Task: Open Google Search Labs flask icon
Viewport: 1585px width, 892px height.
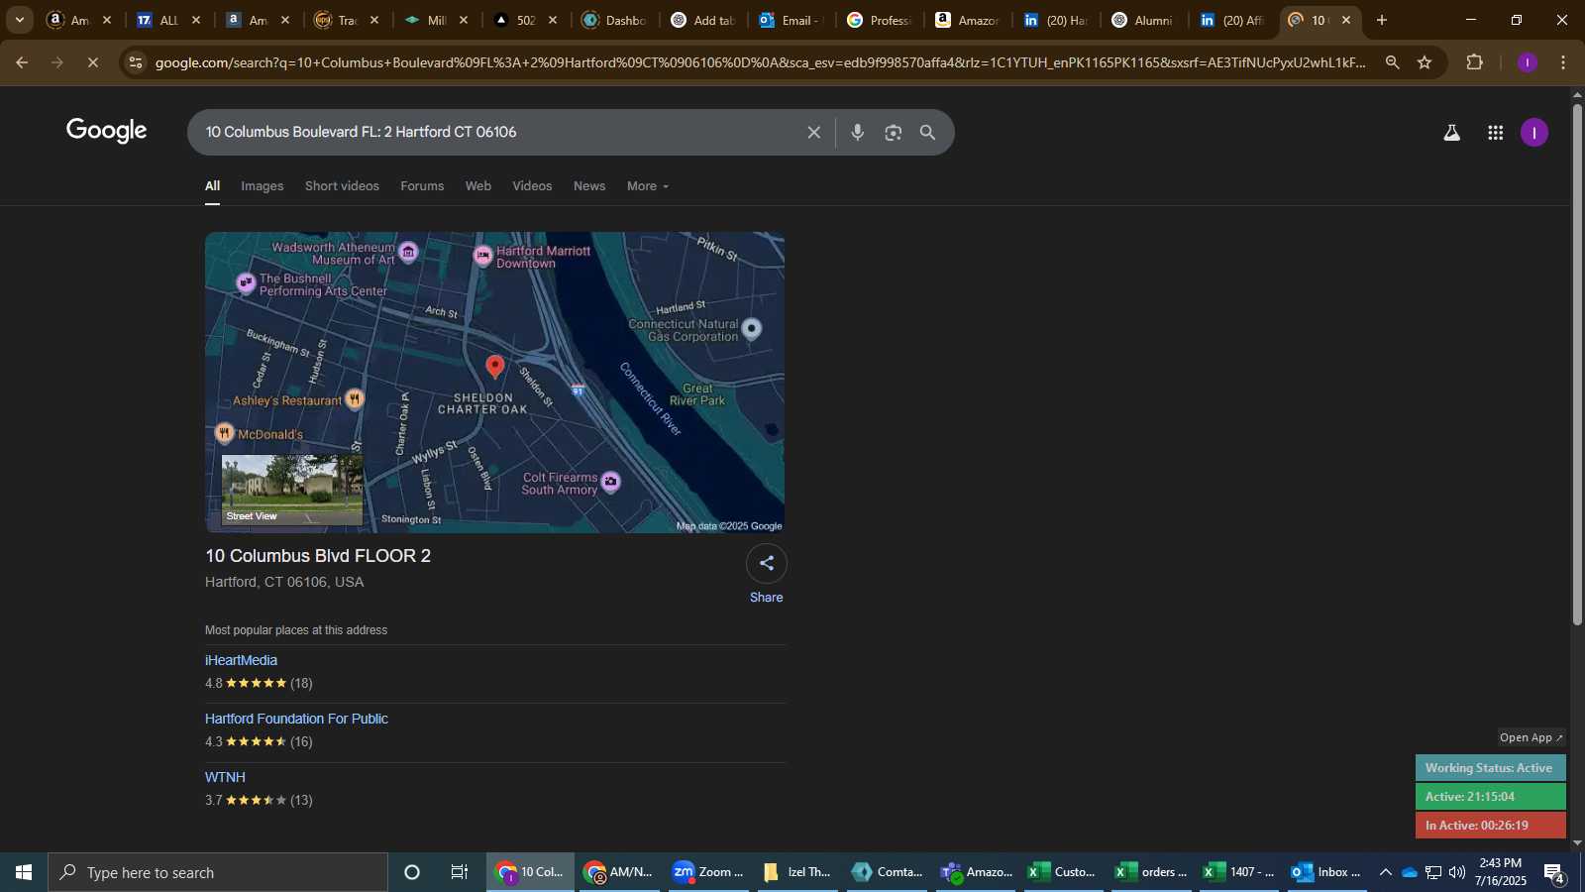Action: pyautogui.click(x=1451, y=133)
